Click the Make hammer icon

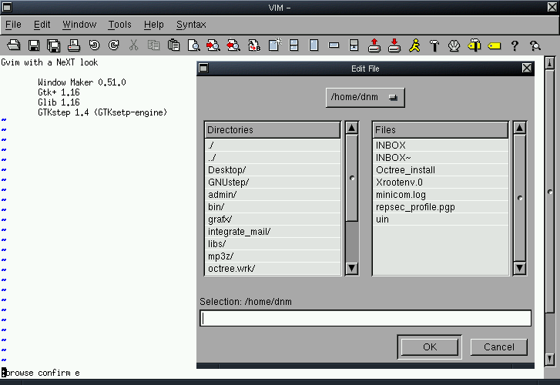pyautogui.click(x=434, y=45)
